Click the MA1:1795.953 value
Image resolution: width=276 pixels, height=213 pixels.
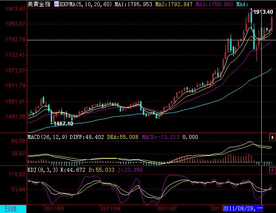134,4
